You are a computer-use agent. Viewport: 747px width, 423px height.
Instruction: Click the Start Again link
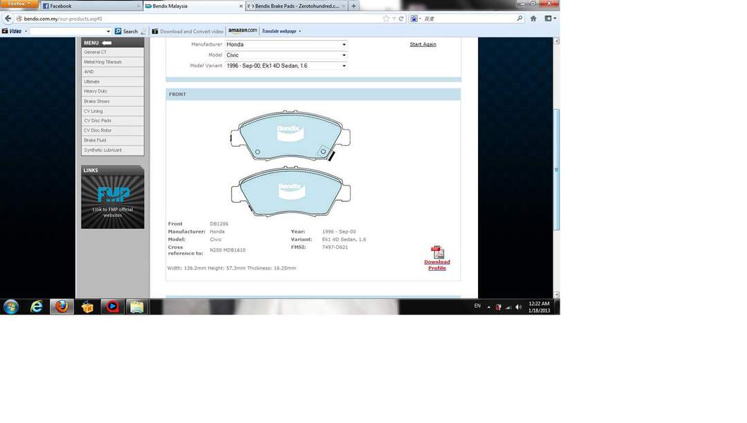[423, 44]
